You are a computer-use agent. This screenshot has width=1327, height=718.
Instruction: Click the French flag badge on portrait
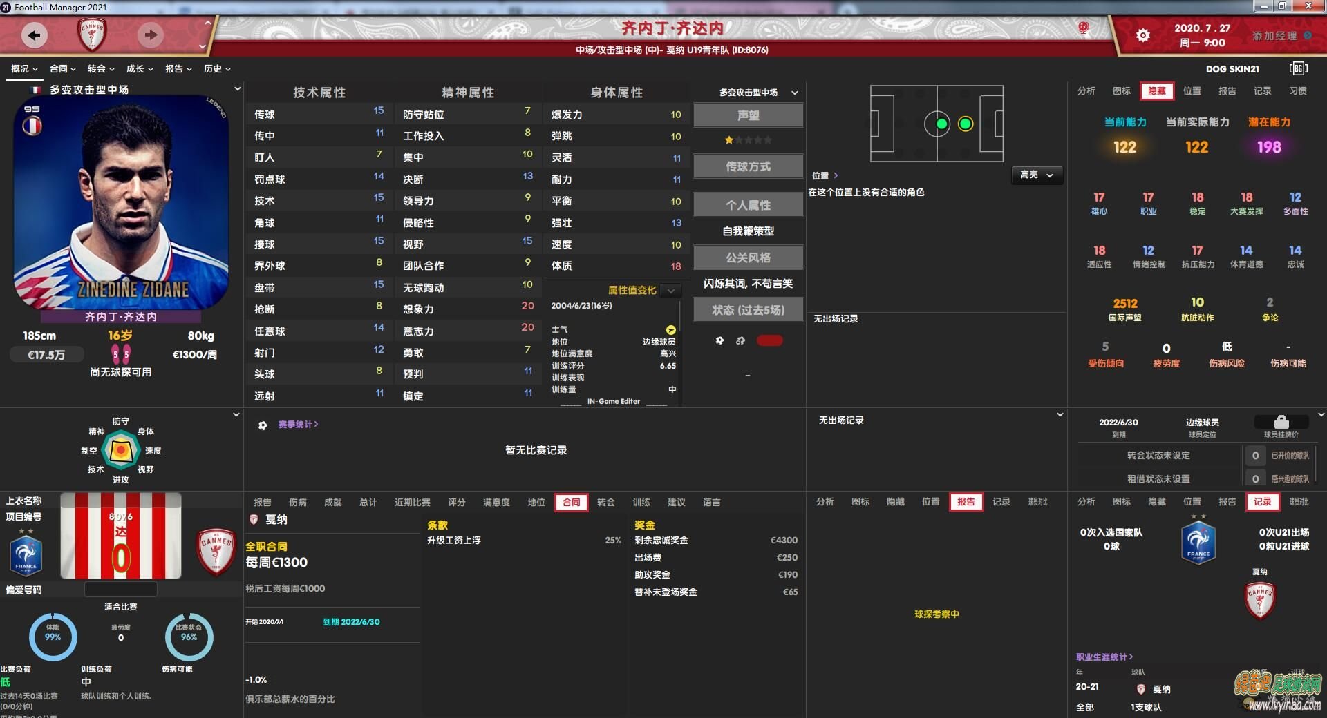[x=32, y=126]
